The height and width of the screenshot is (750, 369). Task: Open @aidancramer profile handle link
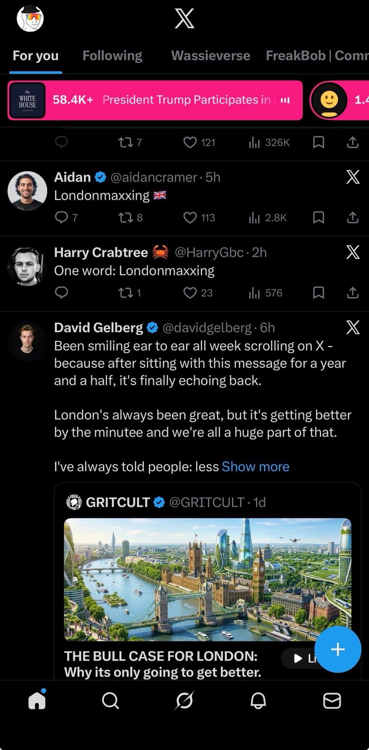(x=154, y=177)
